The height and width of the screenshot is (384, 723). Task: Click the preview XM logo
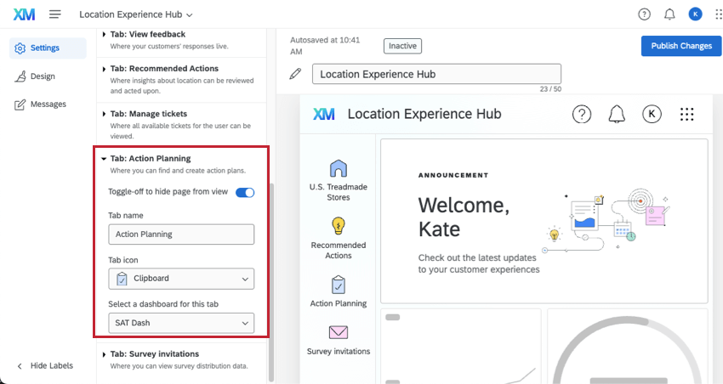[x=324, y=114]
